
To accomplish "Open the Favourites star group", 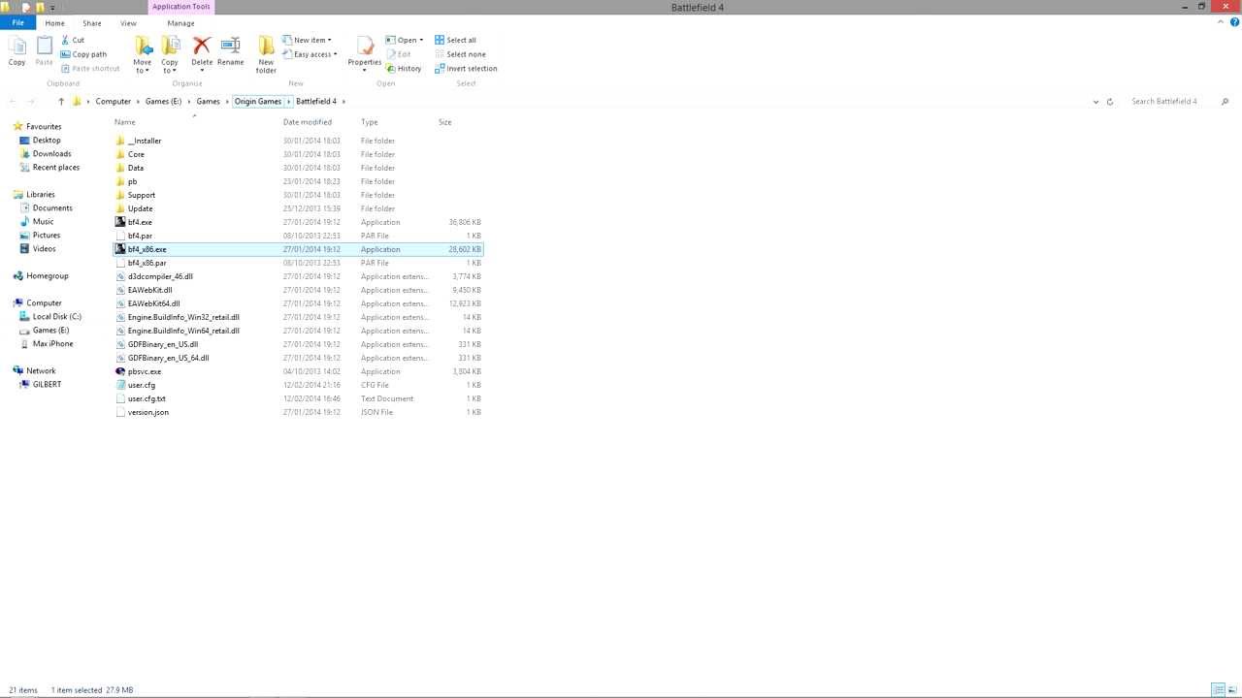I will (x=38, y=126).
